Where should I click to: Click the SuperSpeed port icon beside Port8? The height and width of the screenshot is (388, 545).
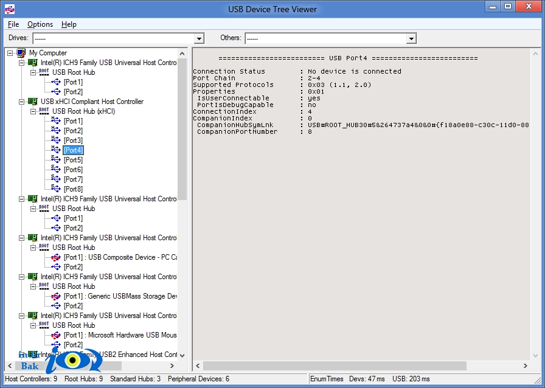[x=55, y=189]
